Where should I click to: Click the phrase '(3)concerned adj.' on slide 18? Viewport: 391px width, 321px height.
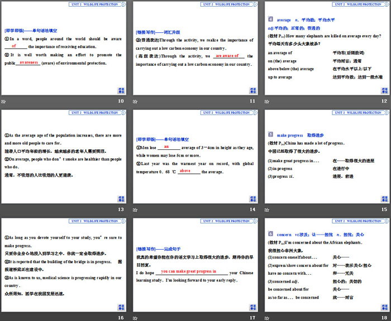click(x=283, y=281)
